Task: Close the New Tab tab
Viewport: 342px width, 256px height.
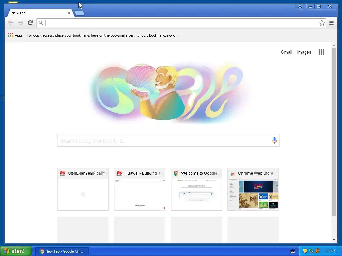Action: pos(69,13)
